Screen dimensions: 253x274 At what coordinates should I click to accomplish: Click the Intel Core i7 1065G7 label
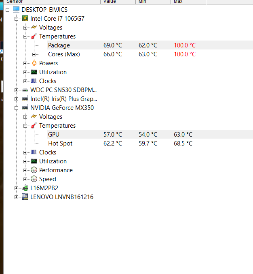(57, 19)
